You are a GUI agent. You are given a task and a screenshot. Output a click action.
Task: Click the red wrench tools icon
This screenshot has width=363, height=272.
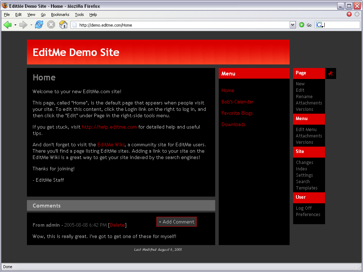[331, 74]
